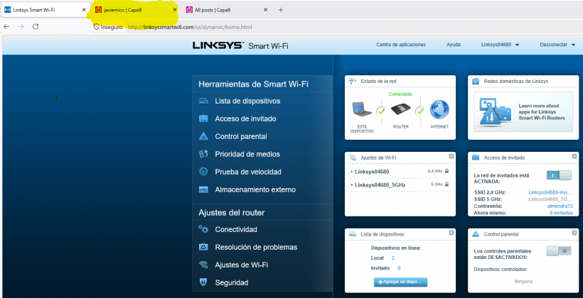
Task: Close the All posts | Capa9 tab
Action: point(265,10)
